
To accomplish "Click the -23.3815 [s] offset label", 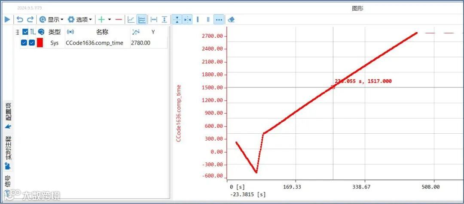I will click(248, 195).
